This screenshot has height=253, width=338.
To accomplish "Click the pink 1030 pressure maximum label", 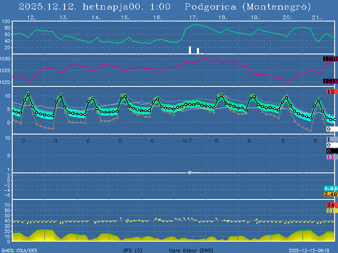I will point(330,59).
